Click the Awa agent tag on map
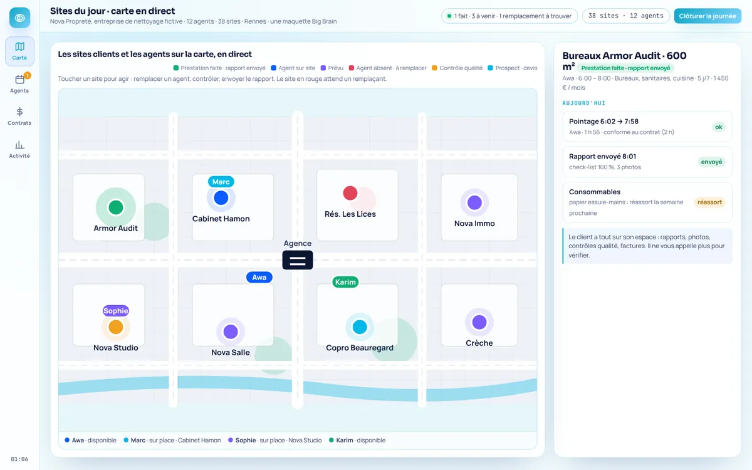 259,277
